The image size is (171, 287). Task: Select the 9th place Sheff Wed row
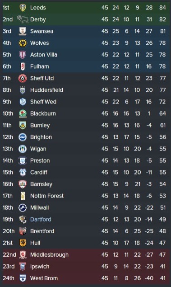pos(86,102)
